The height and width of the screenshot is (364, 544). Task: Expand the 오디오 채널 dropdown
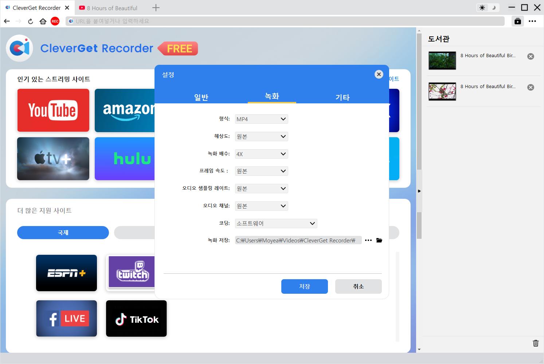(261, 206)
